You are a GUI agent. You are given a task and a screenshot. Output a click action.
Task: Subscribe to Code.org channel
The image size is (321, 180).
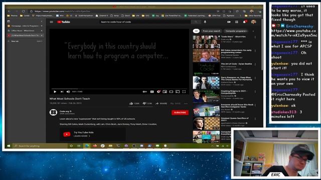[x=180, y=112]
